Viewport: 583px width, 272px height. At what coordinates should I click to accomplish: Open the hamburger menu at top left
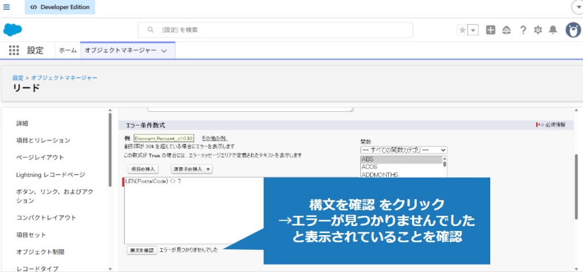pyautogui.click(x=7, y=7)
